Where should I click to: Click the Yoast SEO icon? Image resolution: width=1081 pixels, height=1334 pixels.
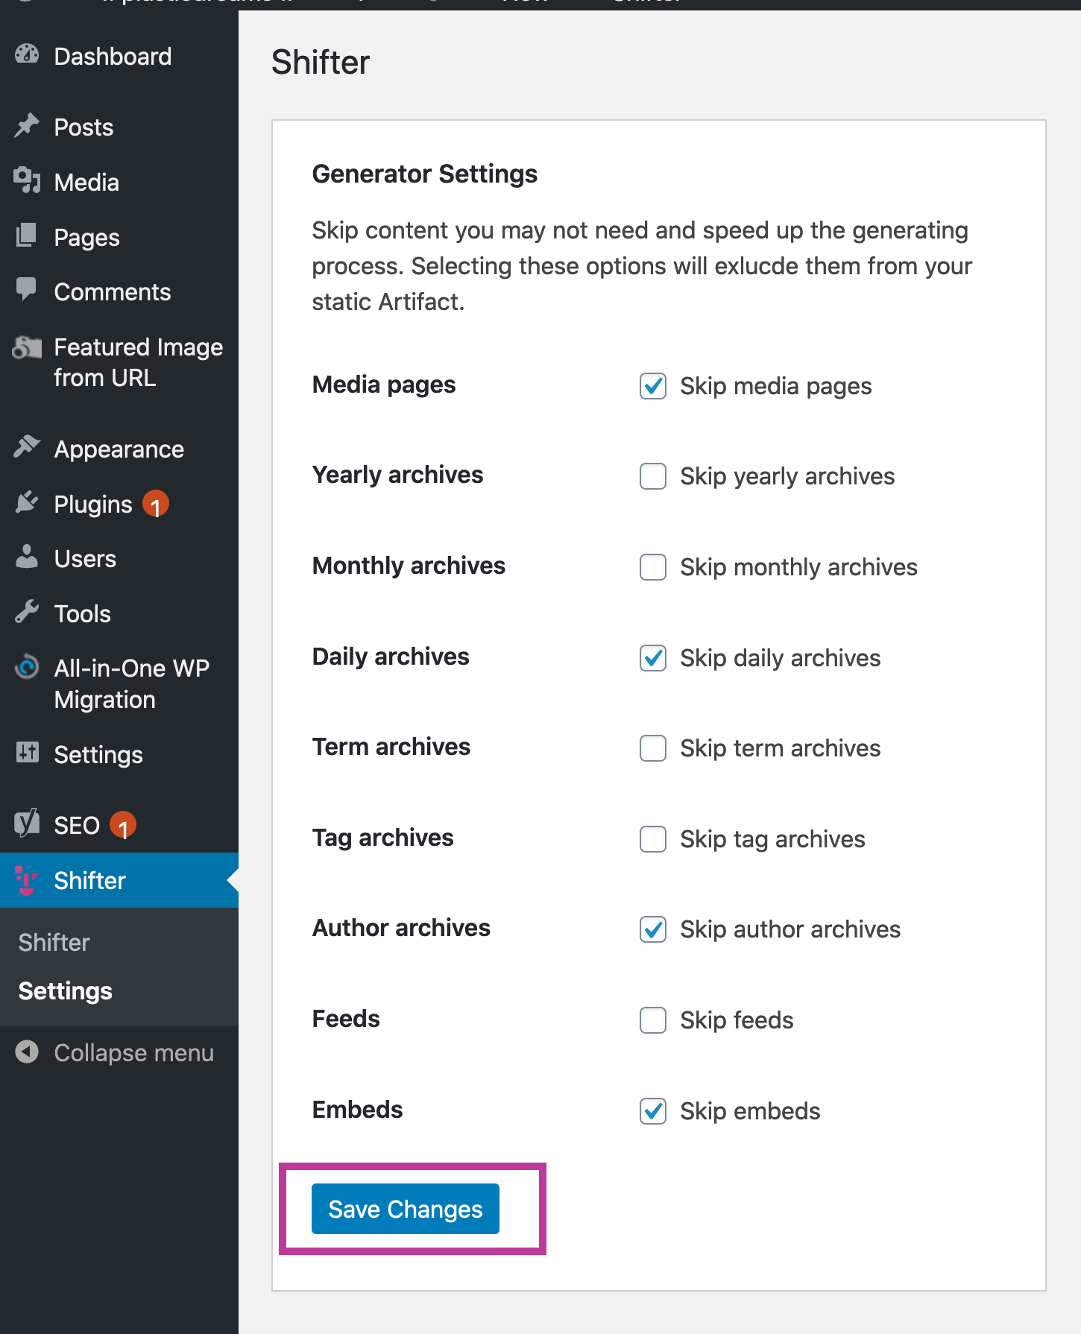[x=27, y=824]
